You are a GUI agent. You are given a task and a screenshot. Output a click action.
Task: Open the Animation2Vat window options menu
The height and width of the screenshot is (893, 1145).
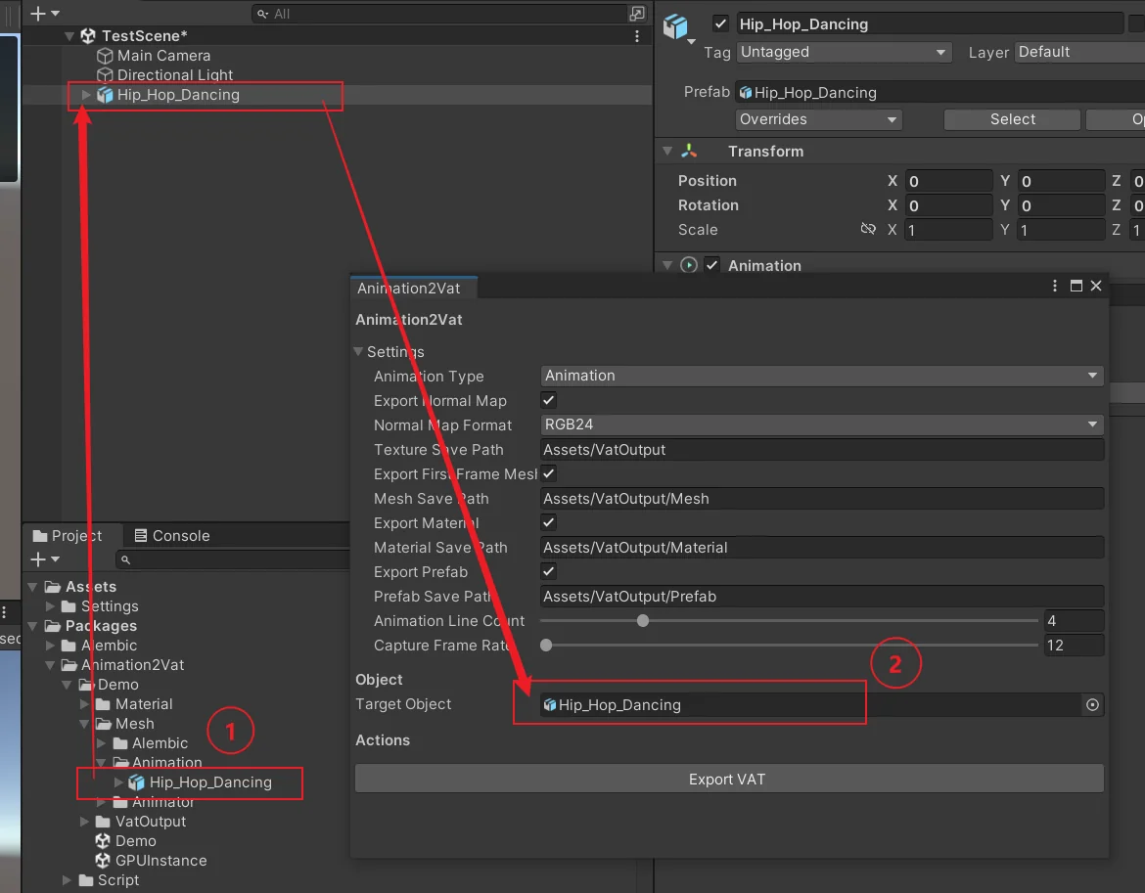tap(1054, 286)
